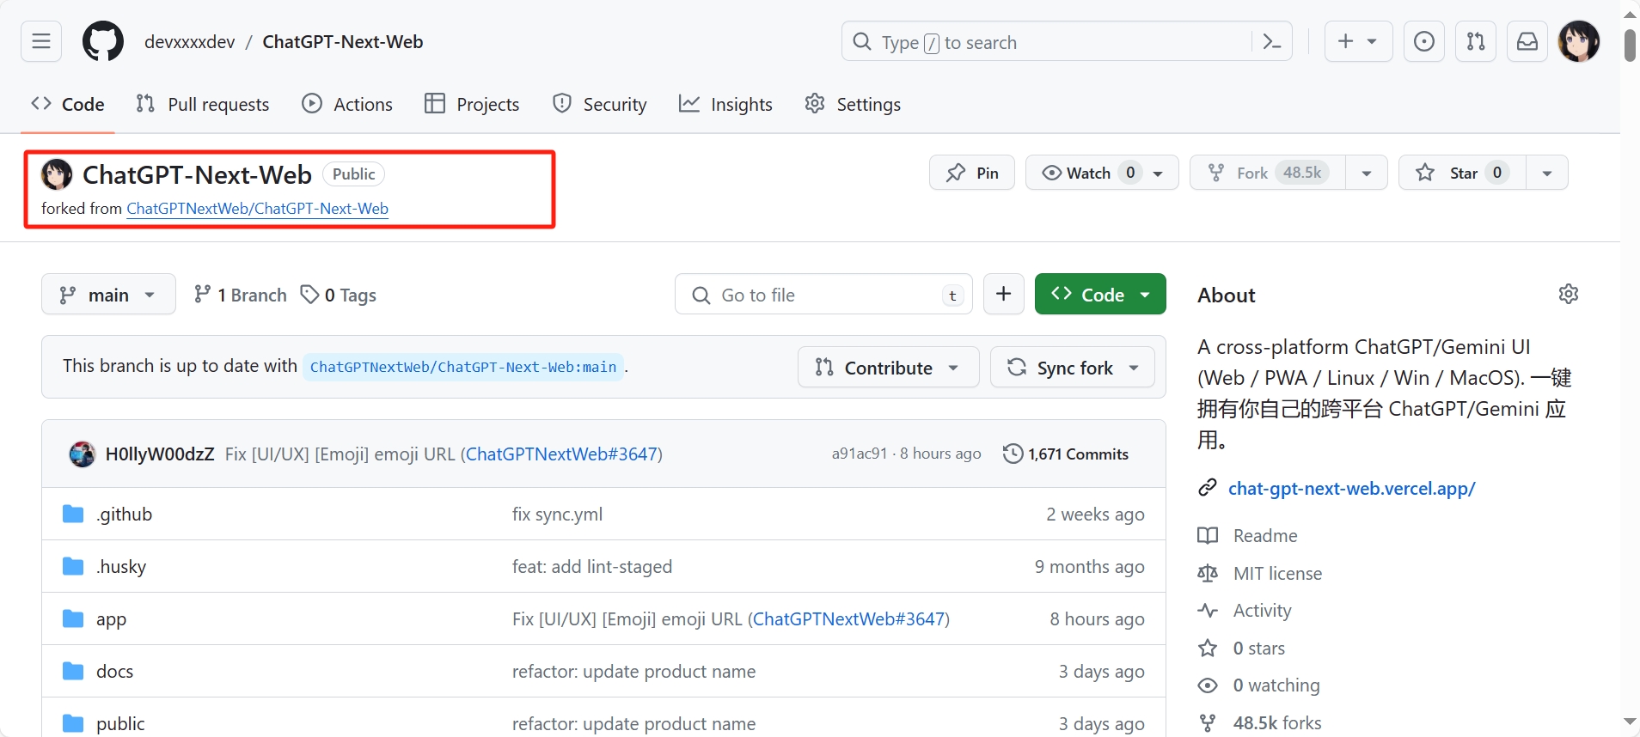This screenshot has height=737, width=1640.
Task: Switch to the Settings tab
Action: (x=853, y=104)
